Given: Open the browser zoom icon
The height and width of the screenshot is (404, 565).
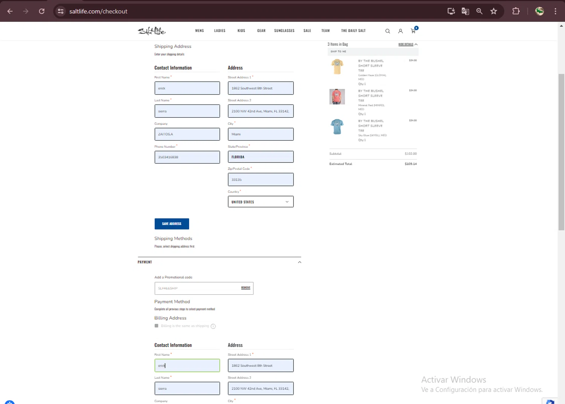Looking at the screenshot, I should [x=479, y=11].
